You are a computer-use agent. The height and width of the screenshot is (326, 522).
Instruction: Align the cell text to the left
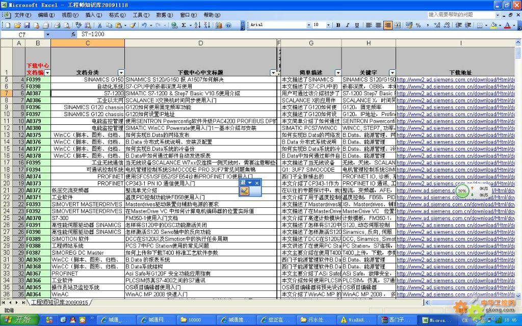coord(369,25)
